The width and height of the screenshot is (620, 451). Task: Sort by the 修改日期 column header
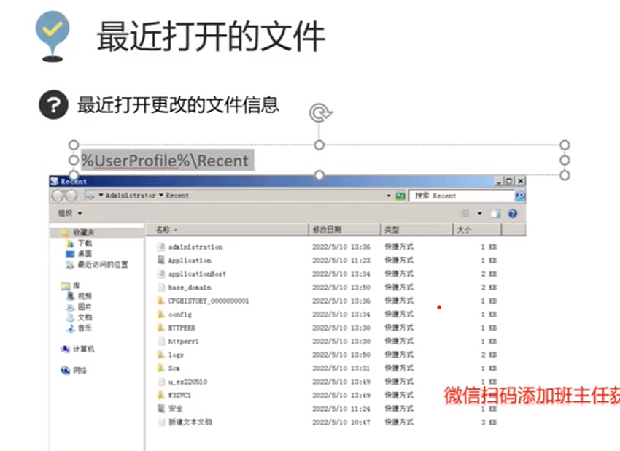[x=345, y=230]
